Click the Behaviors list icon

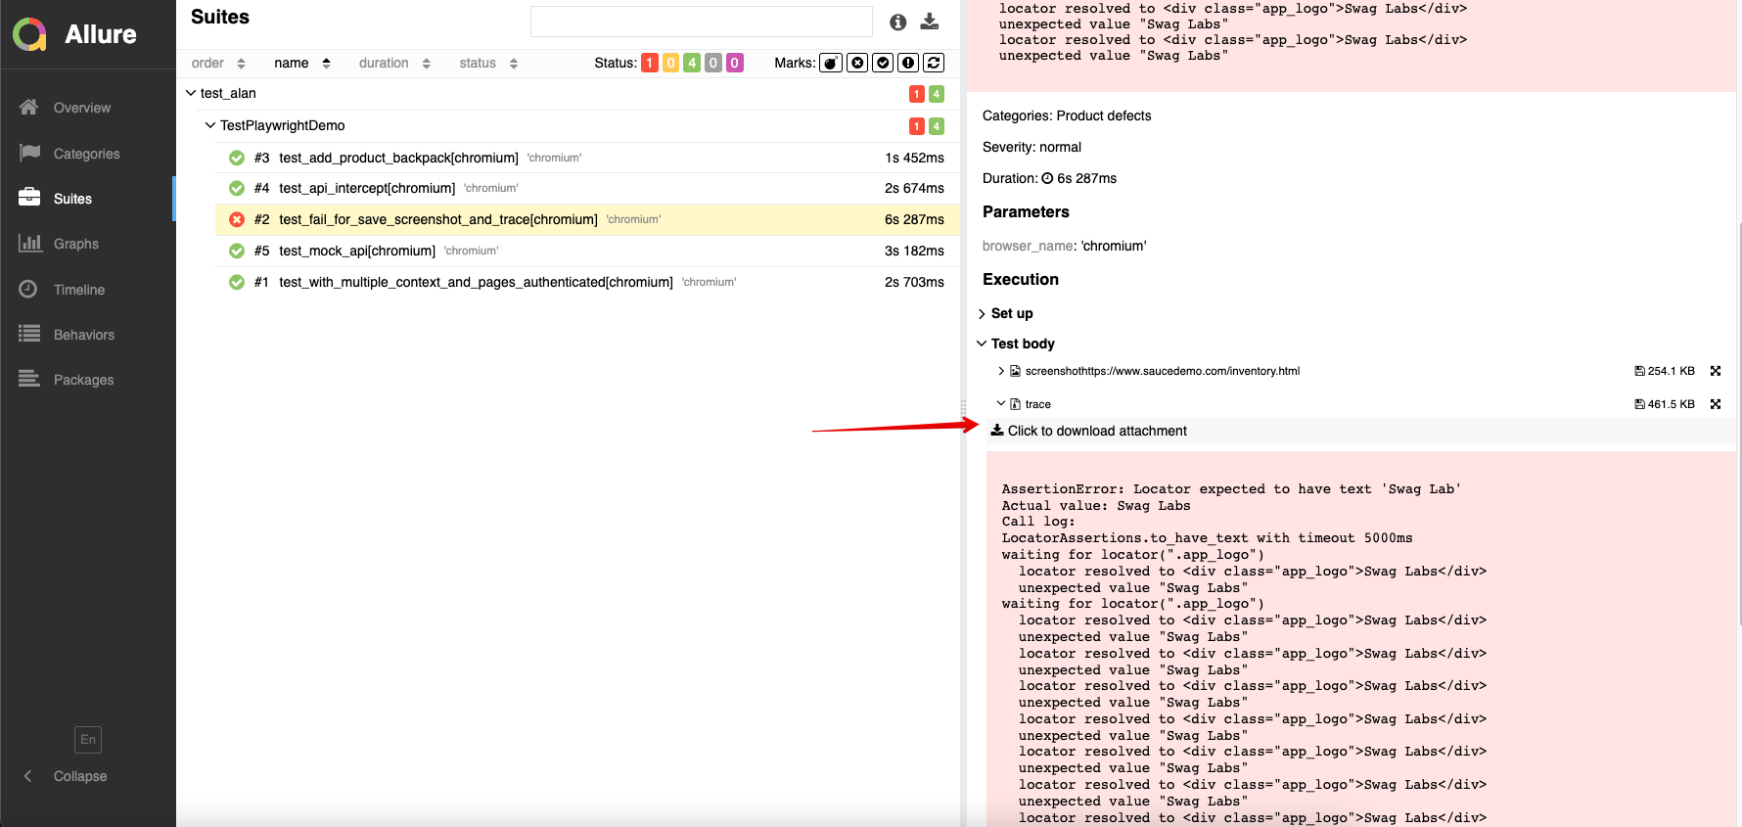point(29,334)
